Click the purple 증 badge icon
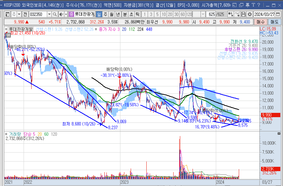The height and width of the screenshot is (186, 283). [71, 14]
